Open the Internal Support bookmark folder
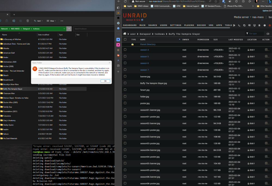 click(x=191, y=6)
